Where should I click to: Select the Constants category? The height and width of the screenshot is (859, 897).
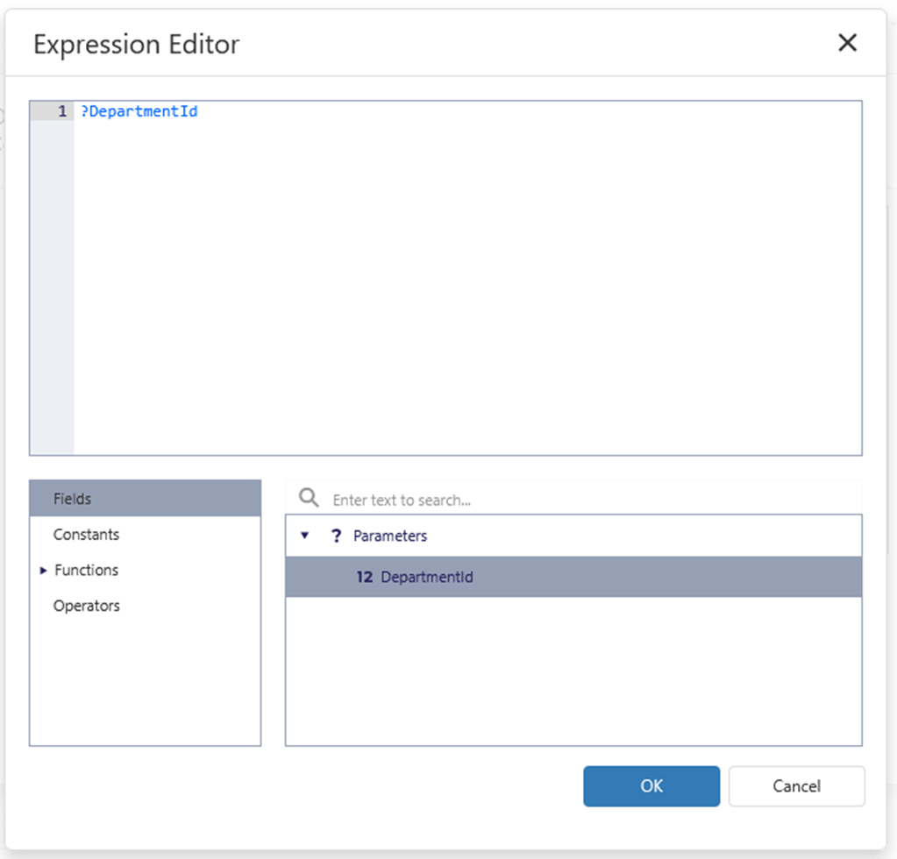[86, 535]
